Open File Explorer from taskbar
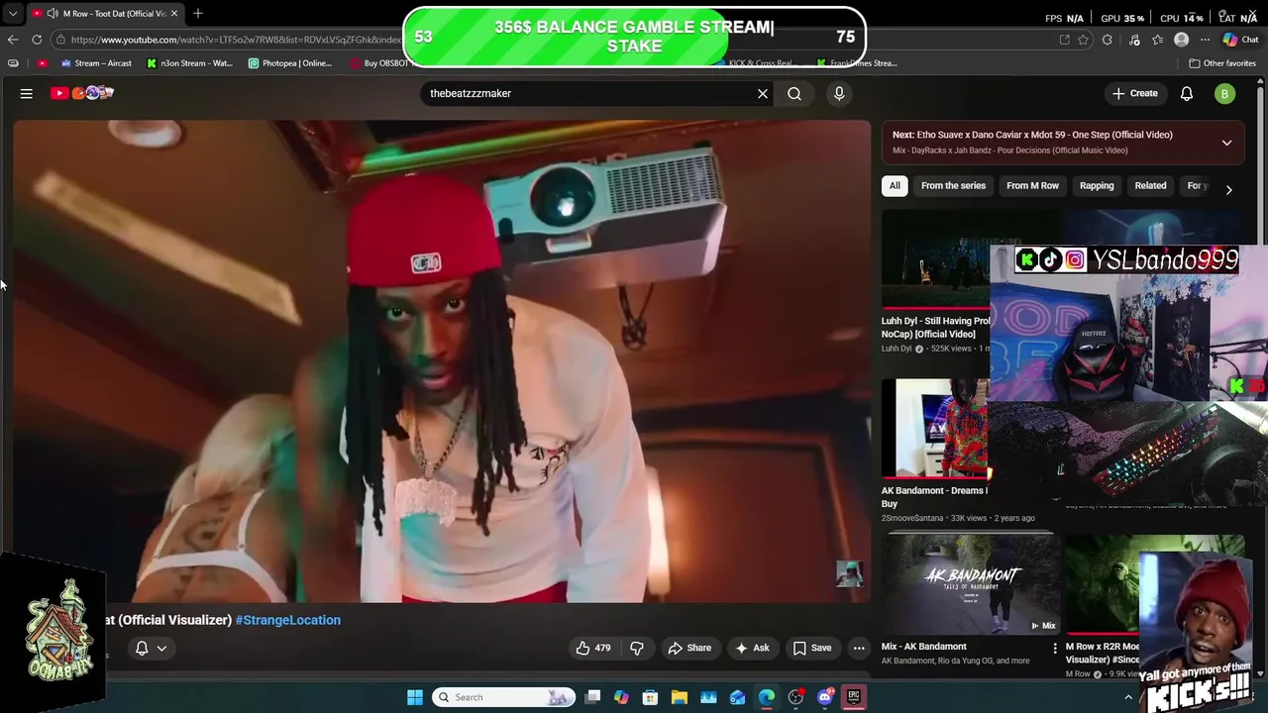 tap(680, 697)
